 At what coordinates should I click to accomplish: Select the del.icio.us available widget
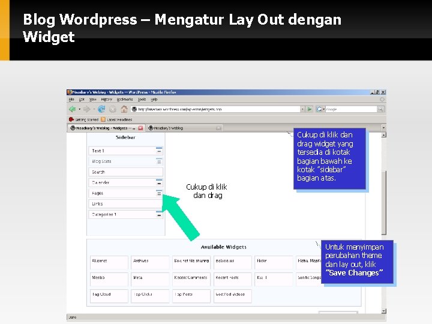233,262
